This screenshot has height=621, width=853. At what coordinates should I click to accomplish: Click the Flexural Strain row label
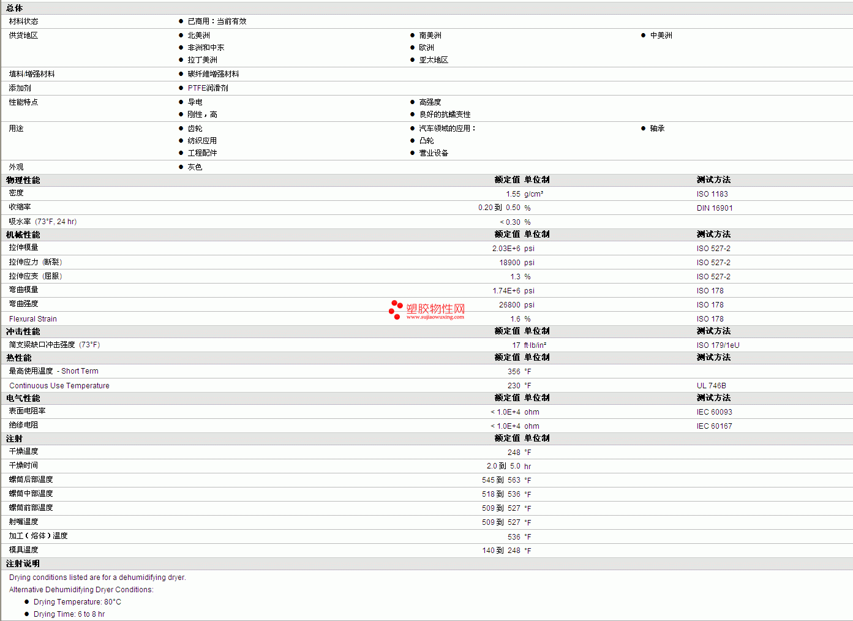(33, 319)
